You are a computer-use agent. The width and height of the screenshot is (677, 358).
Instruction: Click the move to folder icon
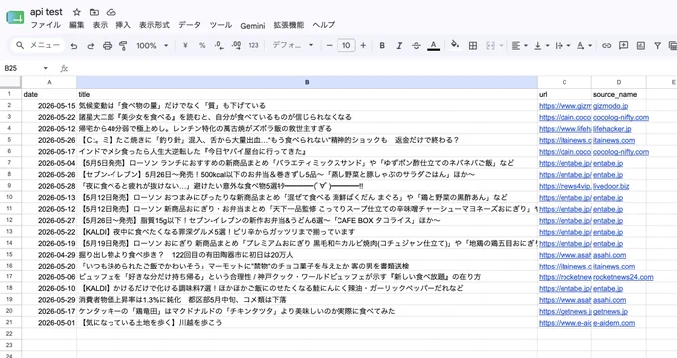[x=94, y=12]
